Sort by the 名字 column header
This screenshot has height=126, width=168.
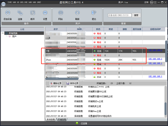coord(56,29)
